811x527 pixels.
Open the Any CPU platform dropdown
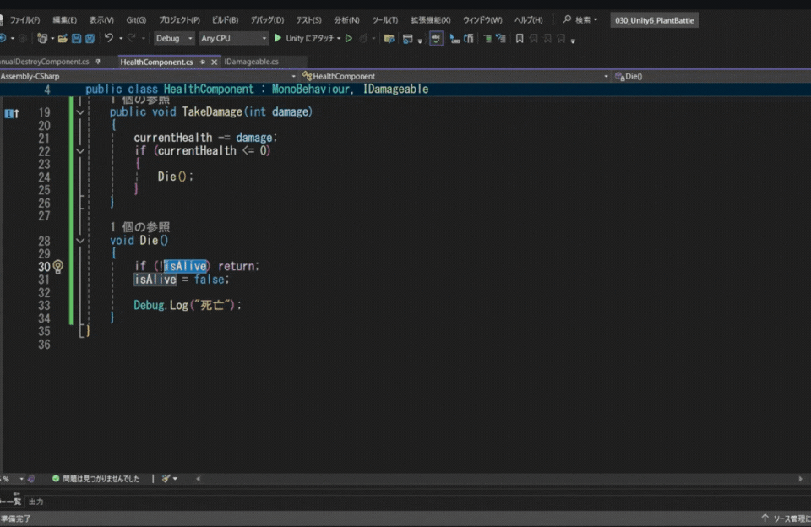point(233,38)
